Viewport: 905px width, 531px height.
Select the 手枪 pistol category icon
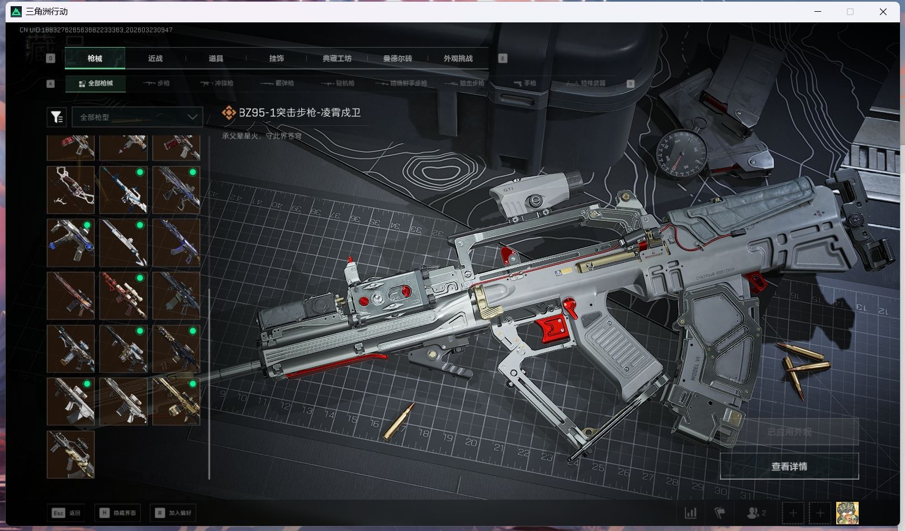524,83
